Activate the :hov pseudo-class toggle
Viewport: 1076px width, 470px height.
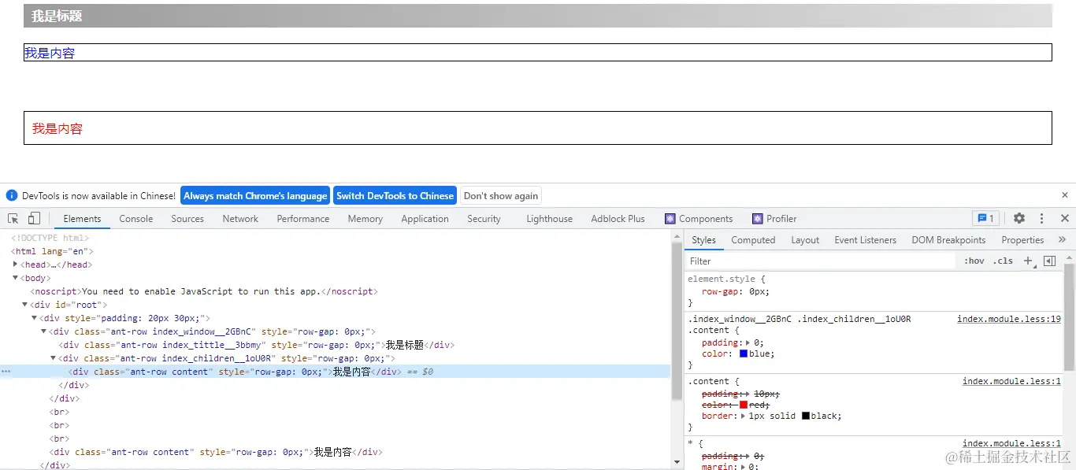tap(974, 261)
